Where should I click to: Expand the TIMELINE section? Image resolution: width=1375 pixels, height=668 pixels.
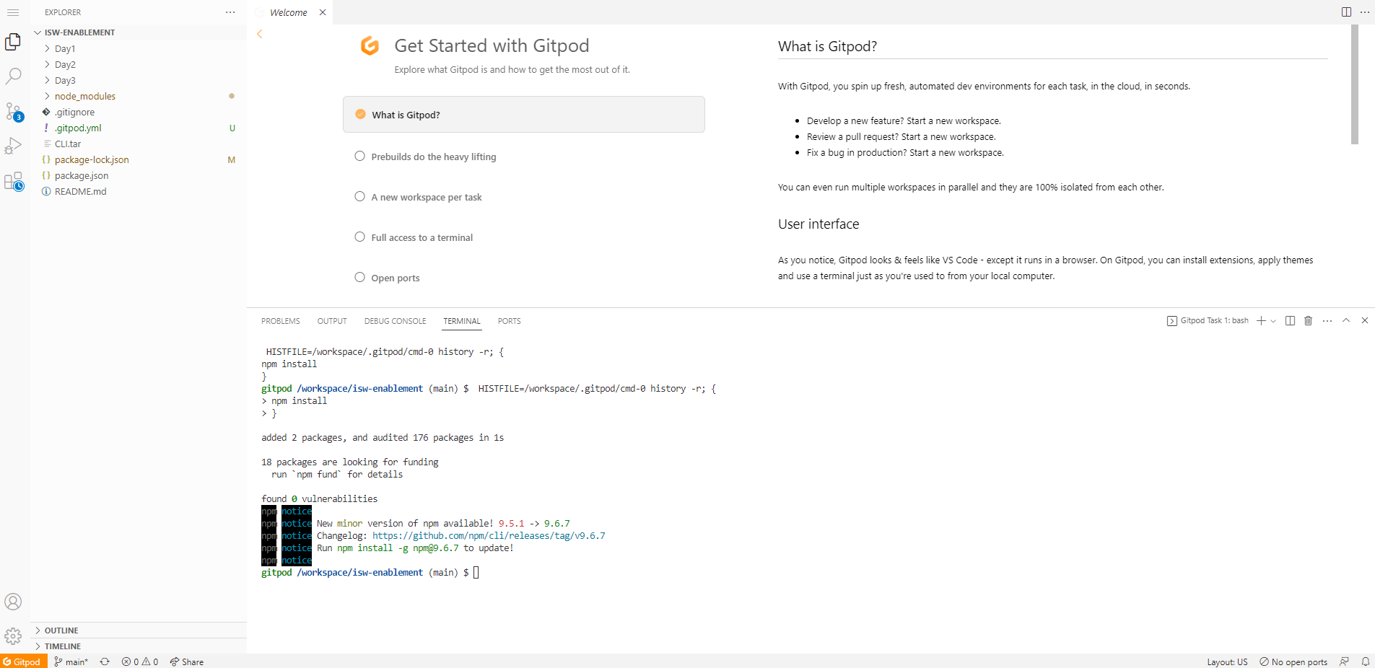coord(139,646)
